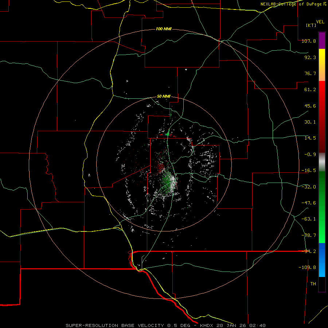The height and width of the screenshot is (328, 328).
Task: Click the 76.7 value on the velocity scale
Action: [310, 73]
